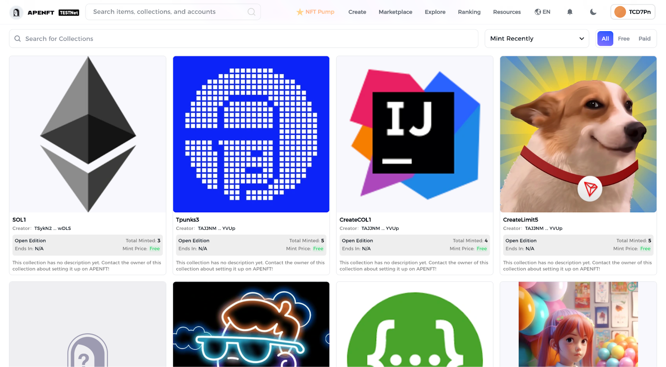Click Open Edition on Tpunks3 card

point(194,241)
